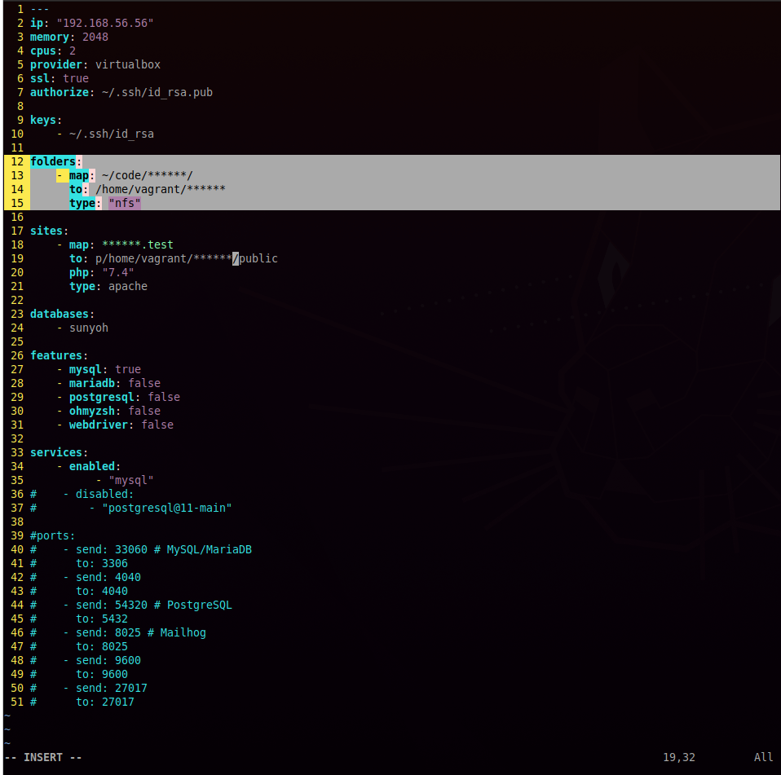Click the postgresql: false feature line

tap(118, 397)
